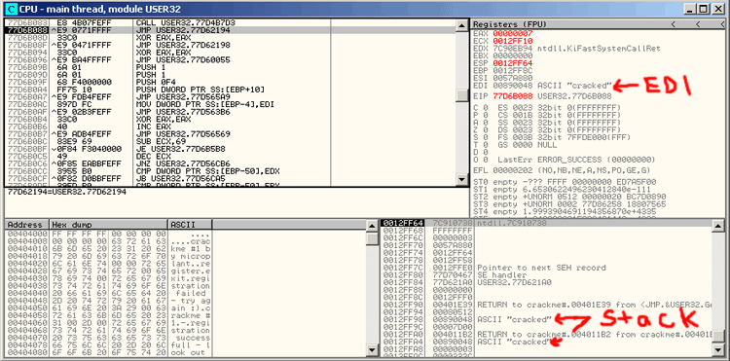Image resolution: width=730 pixels, height=361 pixels.
Task: Click the disassembly pane scroll-down arrow
Action: (x=461, y=180)
